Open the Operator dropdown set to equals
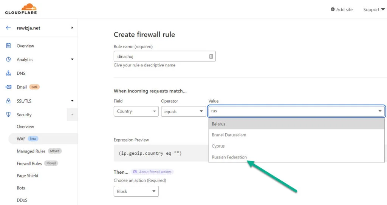The image size is (387, 205). click(183, 111)
